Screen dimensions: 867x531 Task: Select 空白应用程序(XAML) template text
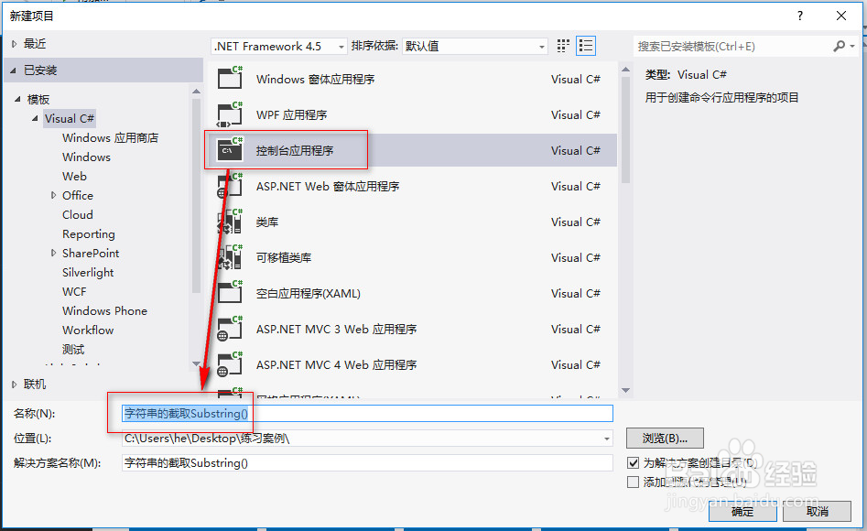308,294
